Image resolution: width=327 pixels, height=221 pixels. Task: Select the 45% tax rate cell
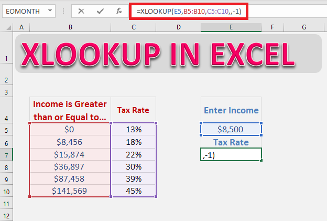[134, 191]
